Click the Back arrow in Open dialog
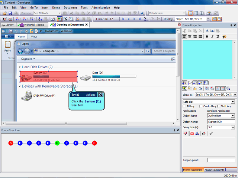 (20, 51)
